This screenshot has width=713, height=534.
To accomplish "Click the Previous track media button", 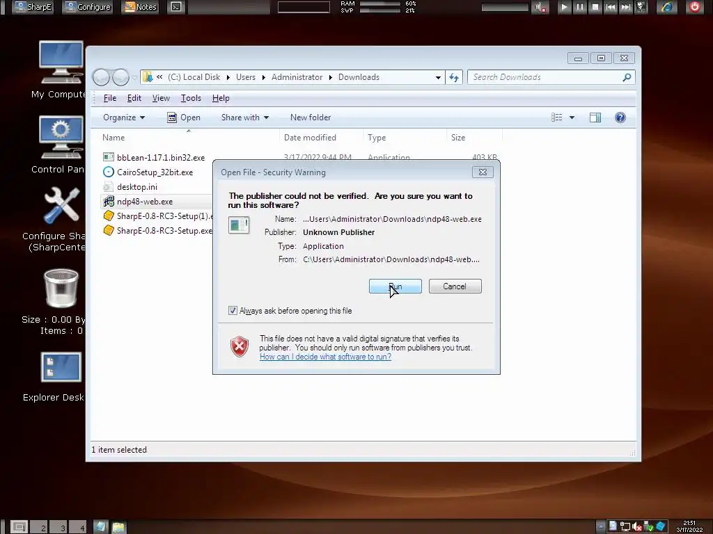I will pos(611,7).
